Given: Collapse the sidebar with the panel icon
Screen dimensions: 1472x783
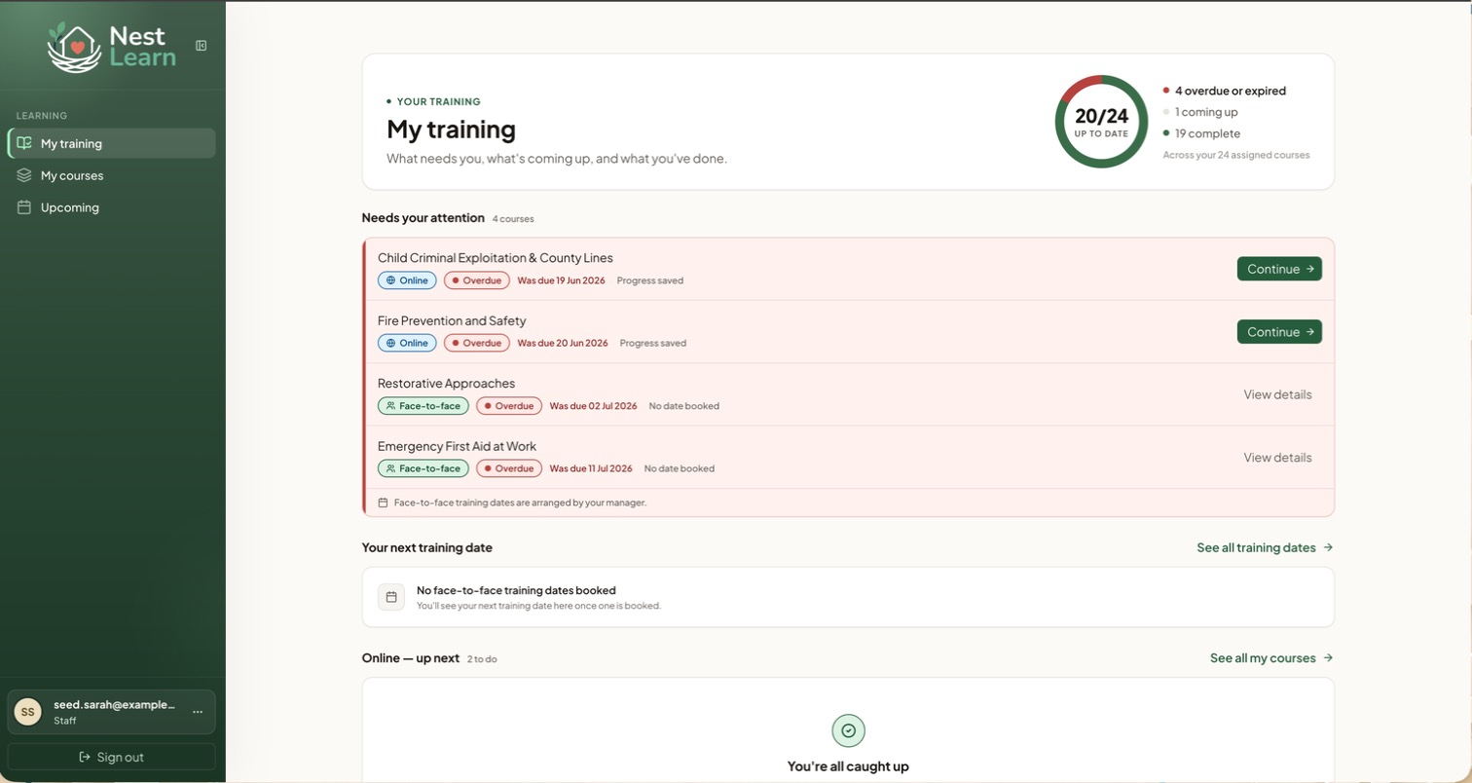Looking at the screenshot, I should pos(201,46).
